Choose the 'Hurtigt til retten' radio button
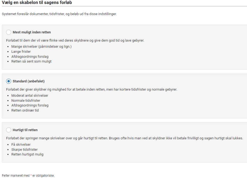Screen dimensions: 247x178 pos(9,130)
